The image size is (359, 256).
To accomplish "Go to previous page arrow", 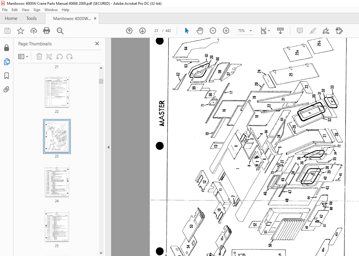I will point(129,31).
